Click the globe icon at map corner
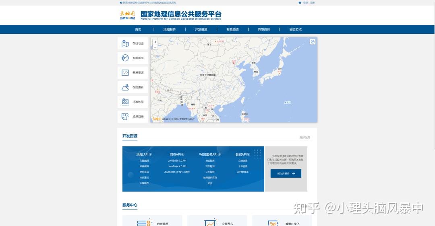Screen dimensions: 435x226 tap(313, 42)
